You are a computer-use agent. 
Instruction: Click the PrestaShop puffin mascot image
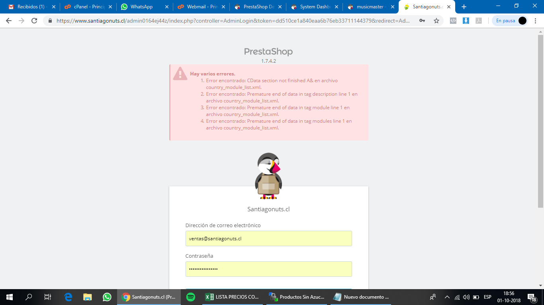[269, 176]
